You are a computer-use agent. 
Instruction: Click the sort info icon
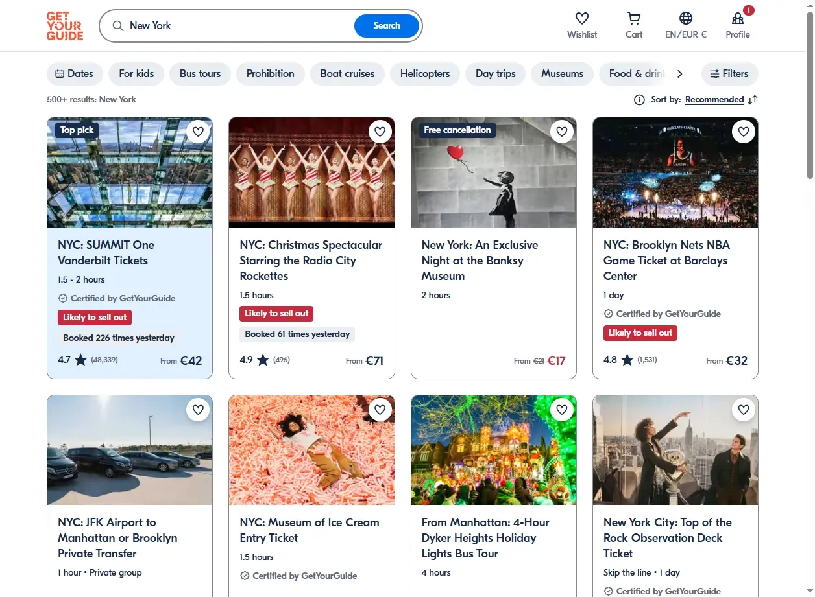pos(639,100)
